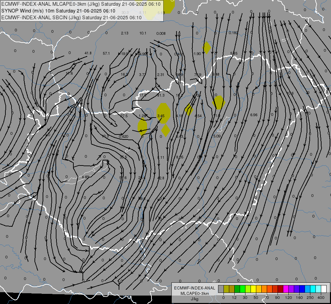
Task: Click the map value 6.96
Action: 254,115
